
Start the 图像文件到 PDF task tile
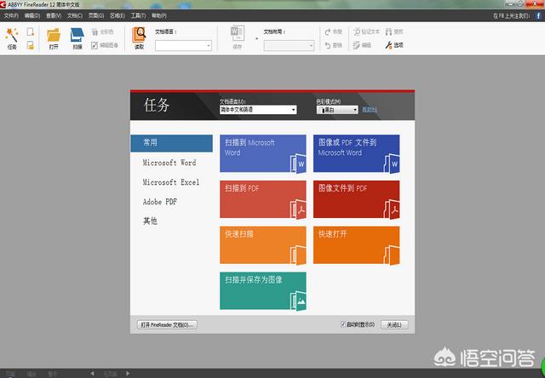(x=356, y=198)
